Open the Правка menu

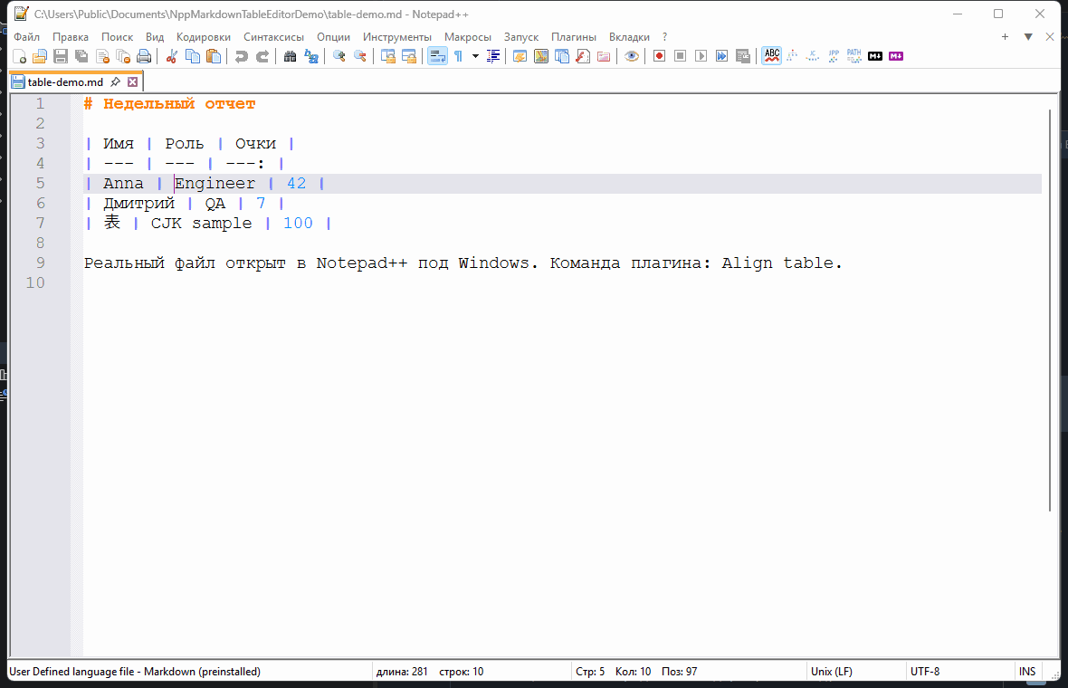point(71,37)
